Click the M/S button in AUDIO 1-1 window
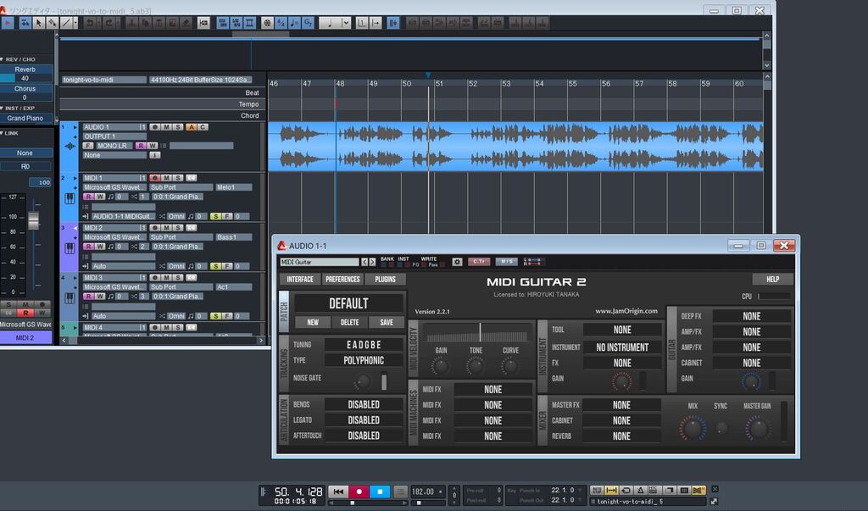The height and width of the screenshot is (511, 868). 507,262
